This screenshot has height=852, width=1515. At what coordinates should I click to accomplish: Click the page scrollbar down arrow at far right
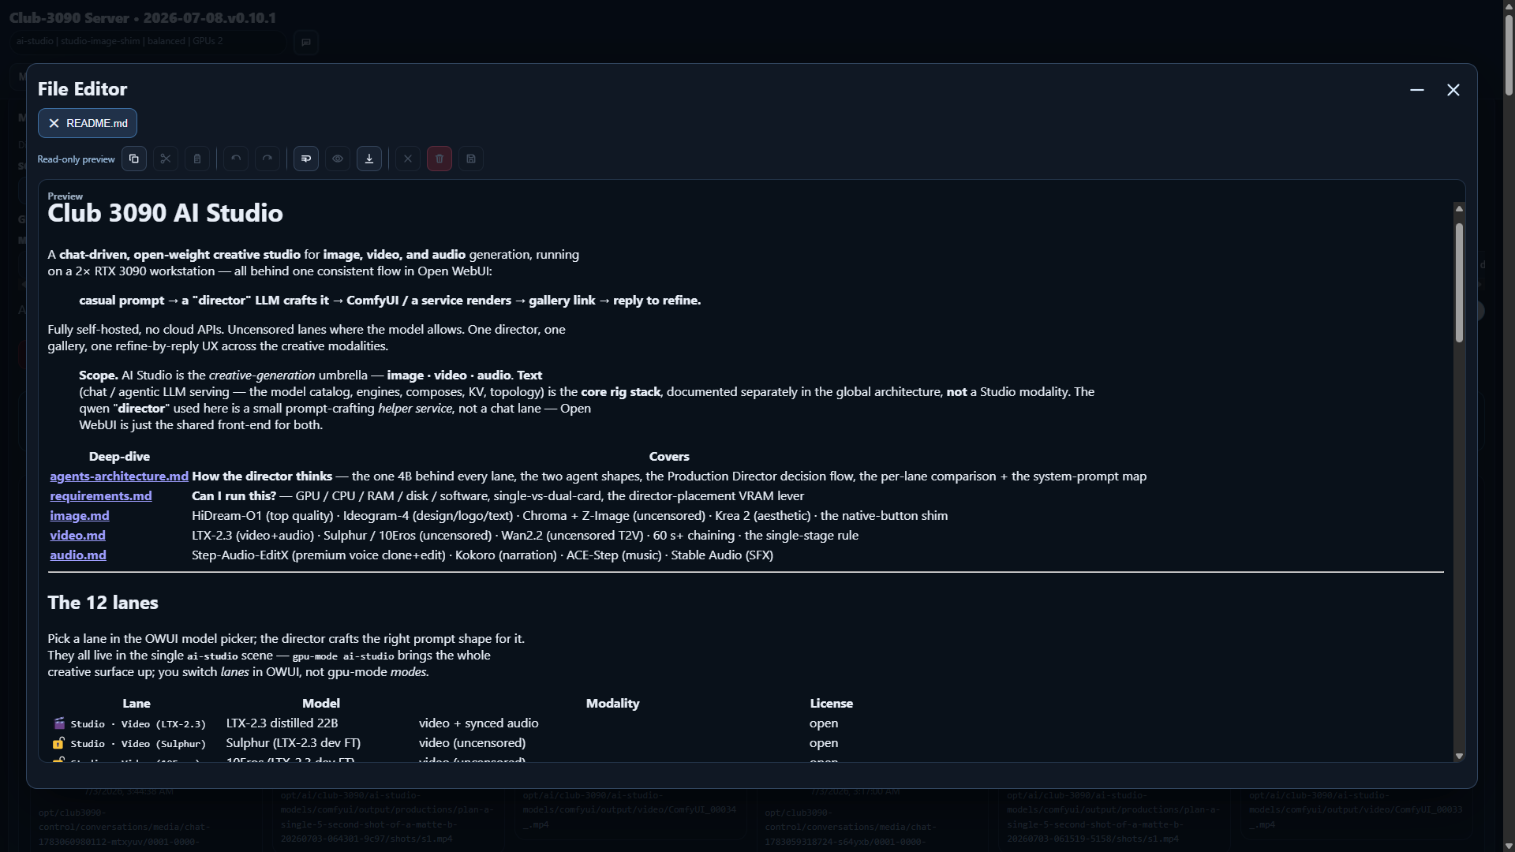point(1509,846)
